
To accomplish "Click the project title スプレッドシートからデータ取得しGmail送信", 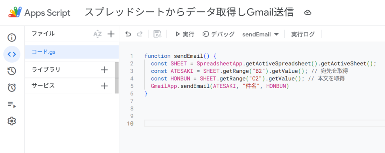I will 189,12.
